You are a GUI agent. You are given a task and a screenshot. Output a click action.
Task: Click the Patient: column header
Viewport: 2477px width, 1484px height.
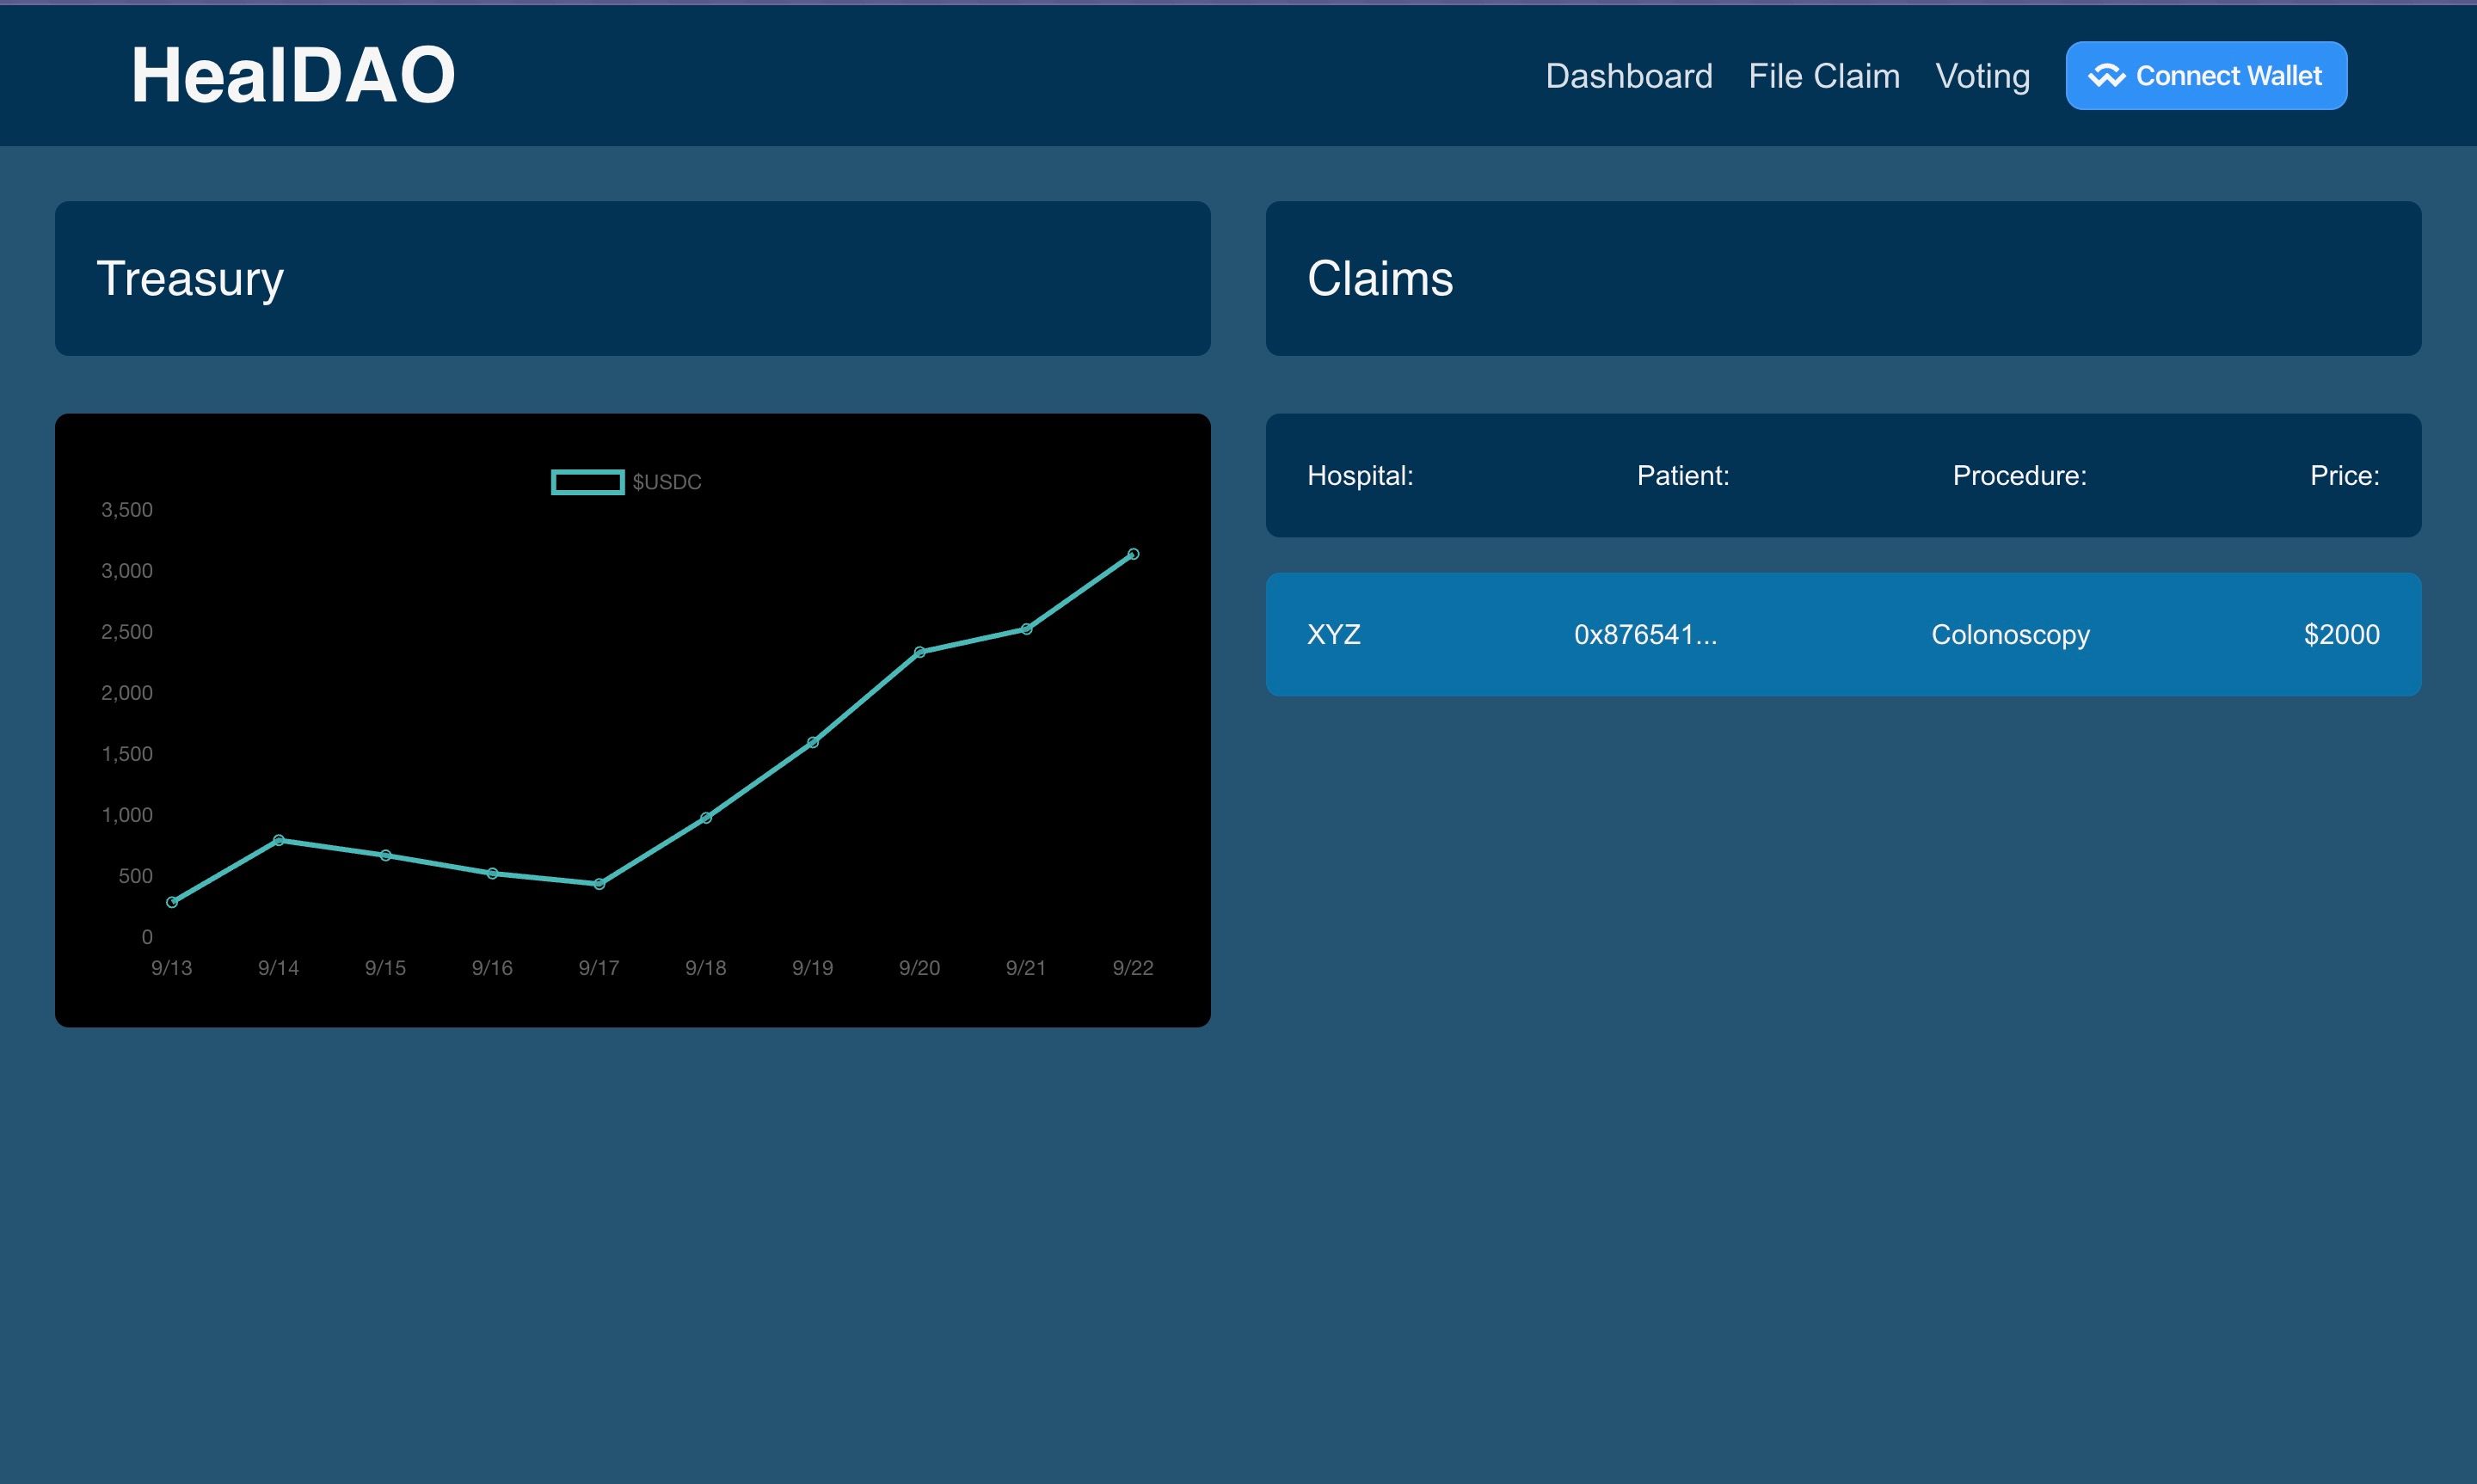(x=1682, y=476)
